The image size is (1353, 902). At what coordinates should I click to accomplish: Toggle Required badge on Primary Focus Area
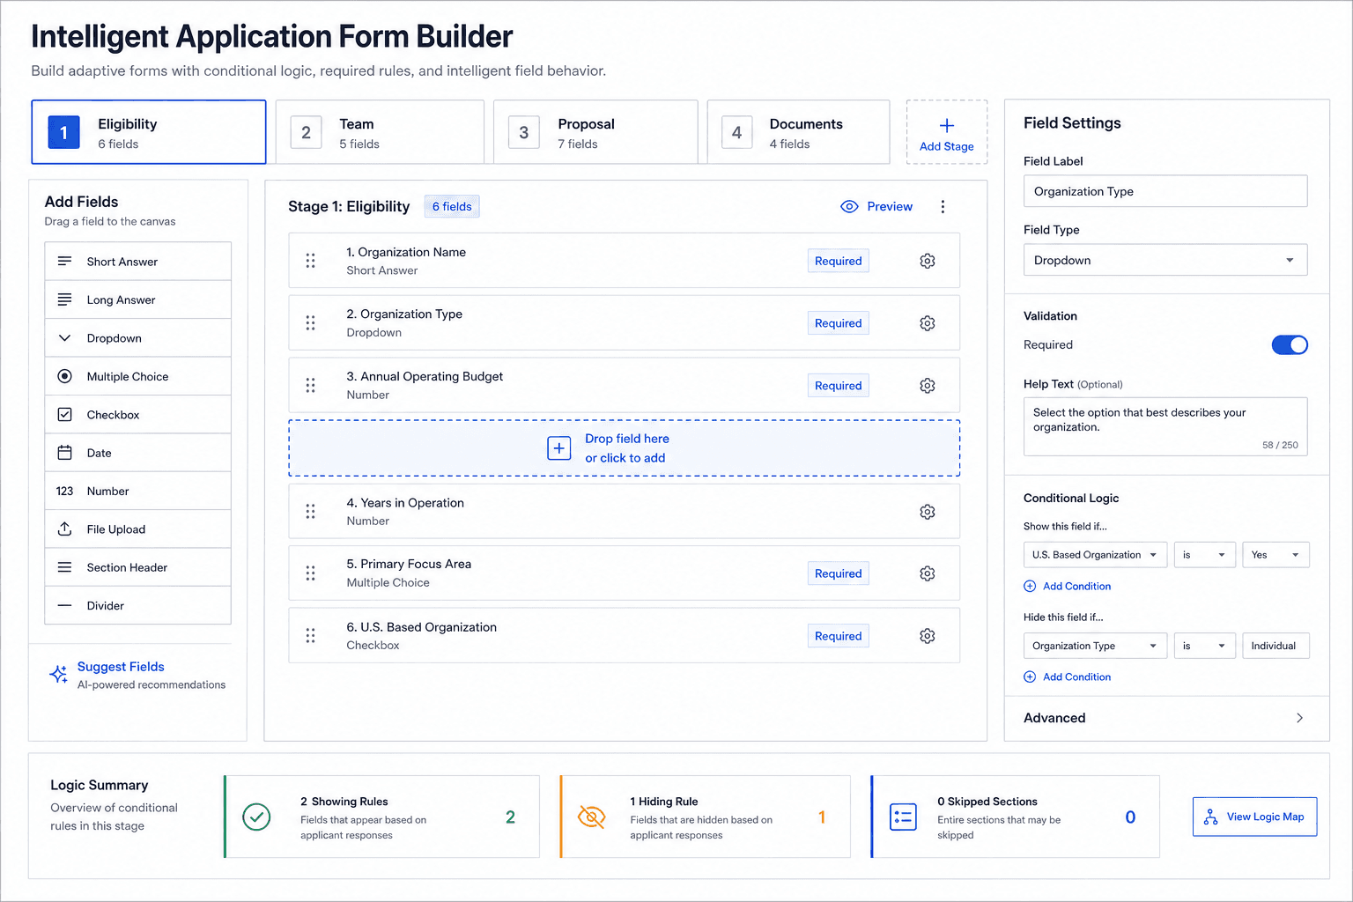coord(838,573)
